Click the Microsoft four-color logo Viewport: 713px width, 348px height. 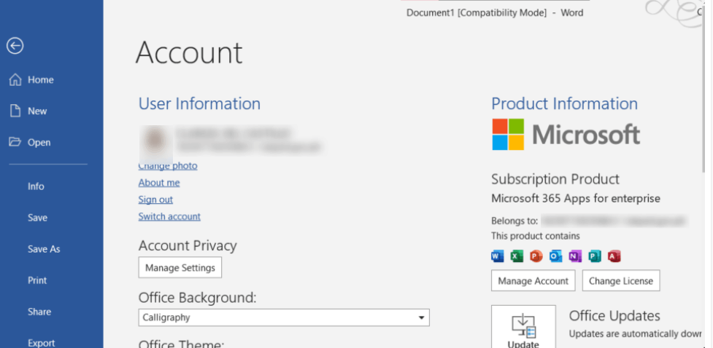[508, 135]
